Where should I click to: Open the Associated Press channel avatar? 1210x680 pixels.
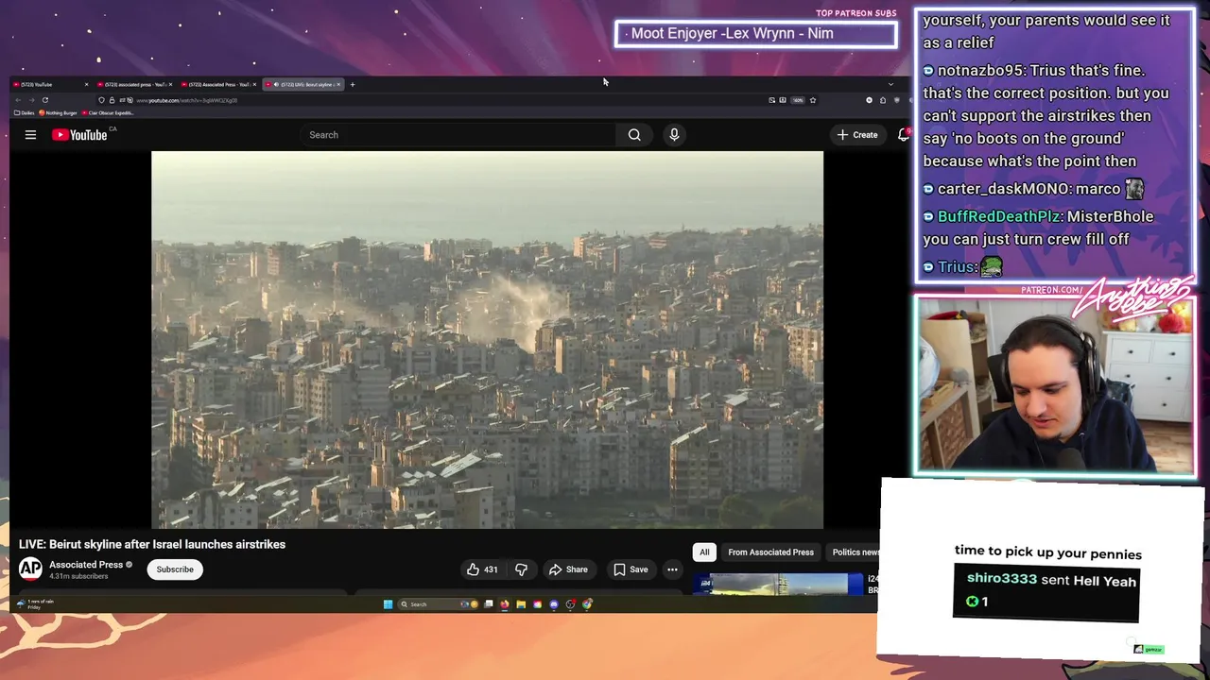[x=30, y=569]
